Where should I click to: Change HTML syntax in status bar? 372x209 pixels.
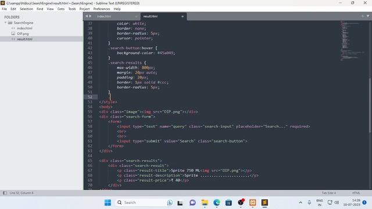click(356, 193)
